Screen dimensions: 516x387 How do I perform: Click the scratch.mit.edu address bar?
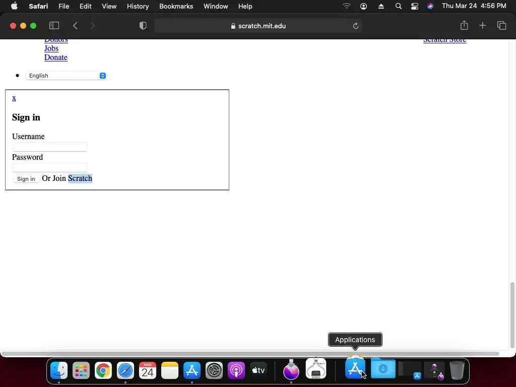[x=258, y=26]
